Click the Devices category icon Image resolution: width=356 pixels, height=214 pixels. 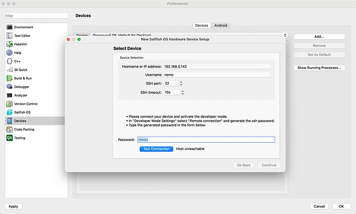click(9, 121)
